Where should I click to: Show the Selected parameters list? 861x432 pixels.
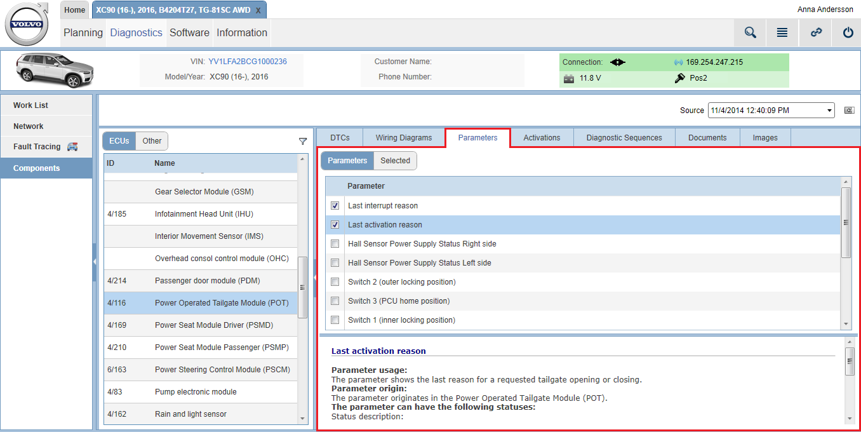395,161
